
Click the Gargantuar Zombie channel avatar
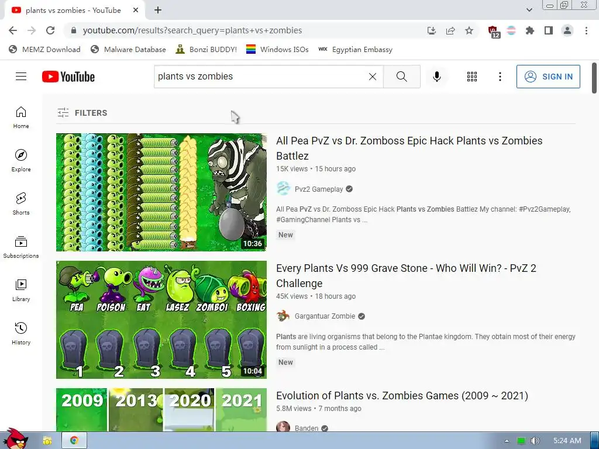(x=283, y=316)
